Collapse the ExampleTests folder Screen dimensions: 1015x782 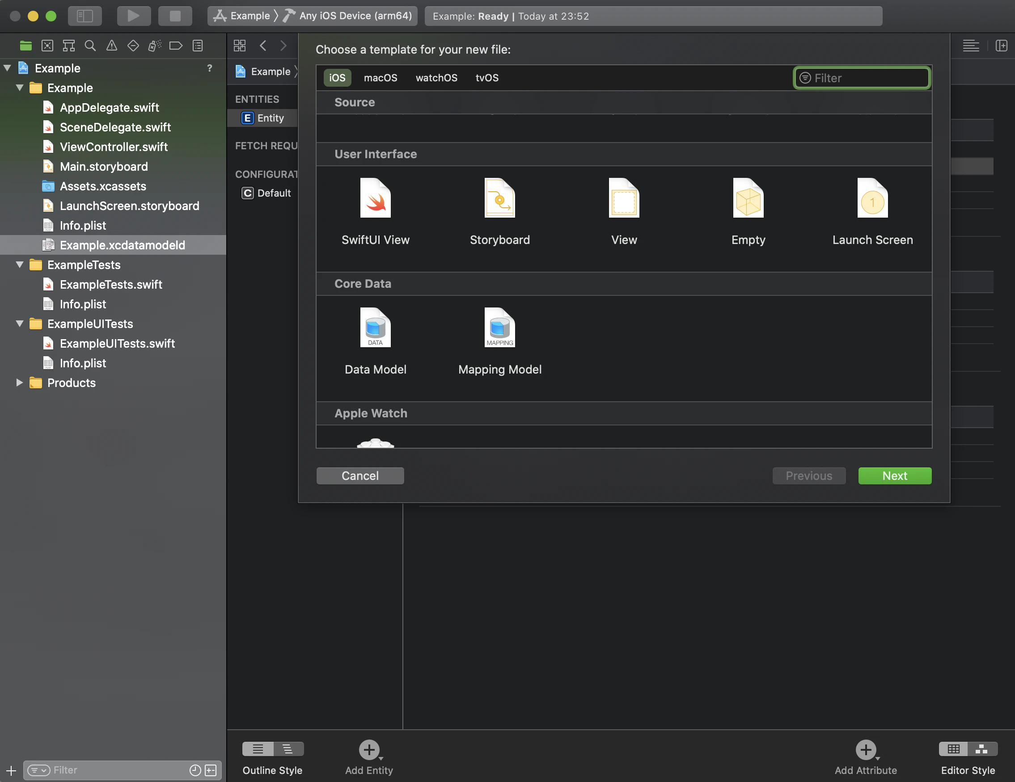tap(20, 265)
